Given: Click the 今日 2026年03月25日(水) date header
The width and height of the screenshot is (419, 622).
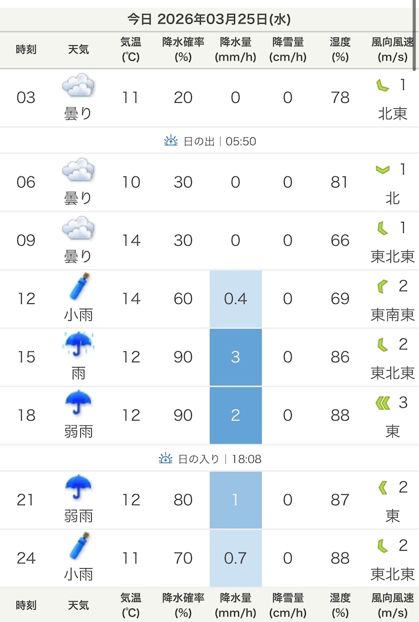Looking at the screenshot, I should click(x=209, y=19).
